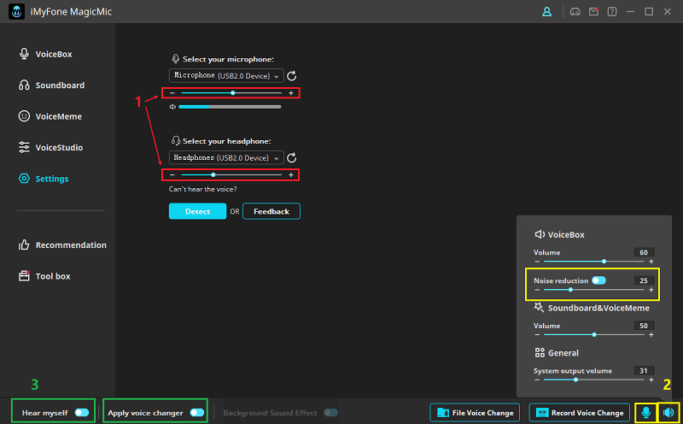The height and width of the screenshot is (424, 683).
Task: Open VoiceStudio in sidebar
Action: pyautogui.click(x=50, y=147)
